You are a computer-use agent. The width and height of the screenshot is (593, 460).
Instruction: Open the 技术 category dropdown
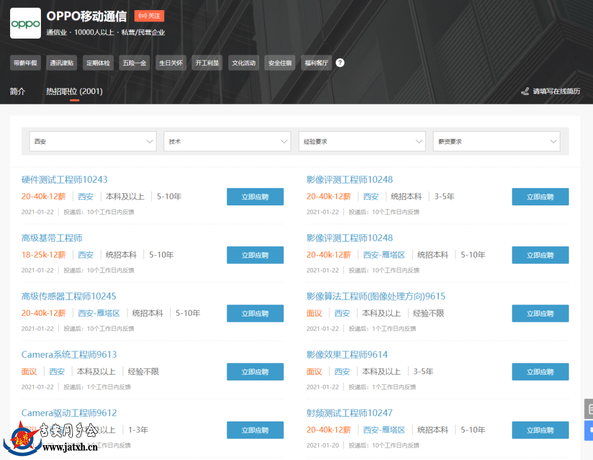(x=227, y=141)
